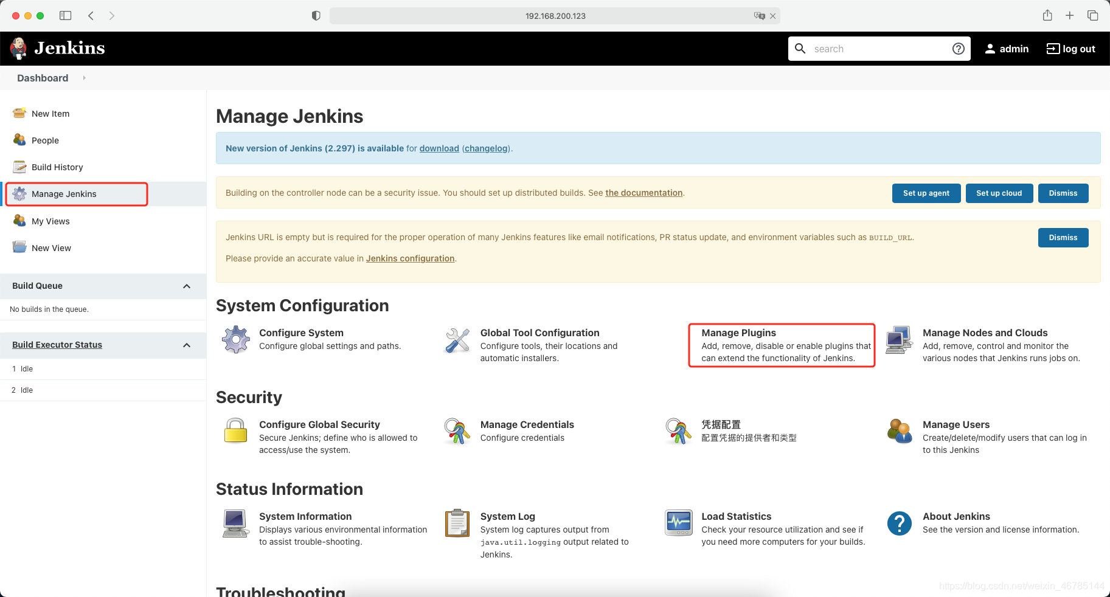Open My Views in side menu
The width and height of the screenshot is (1110, 597).
[50, 221]
